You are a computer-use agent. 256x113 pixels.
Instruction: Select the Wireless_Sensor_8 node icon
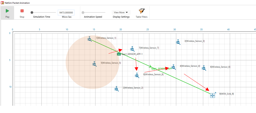pos(137,75)
